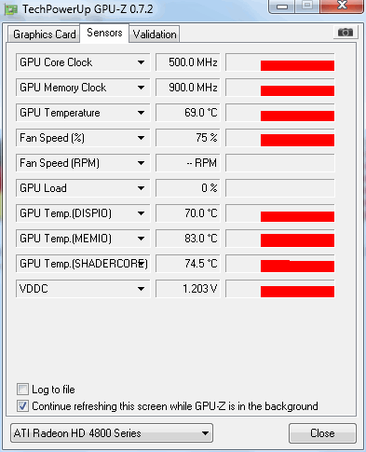Expand the Fan Speed (RPM) dropdown
This screenshot has width=366, height=452.
141,163
